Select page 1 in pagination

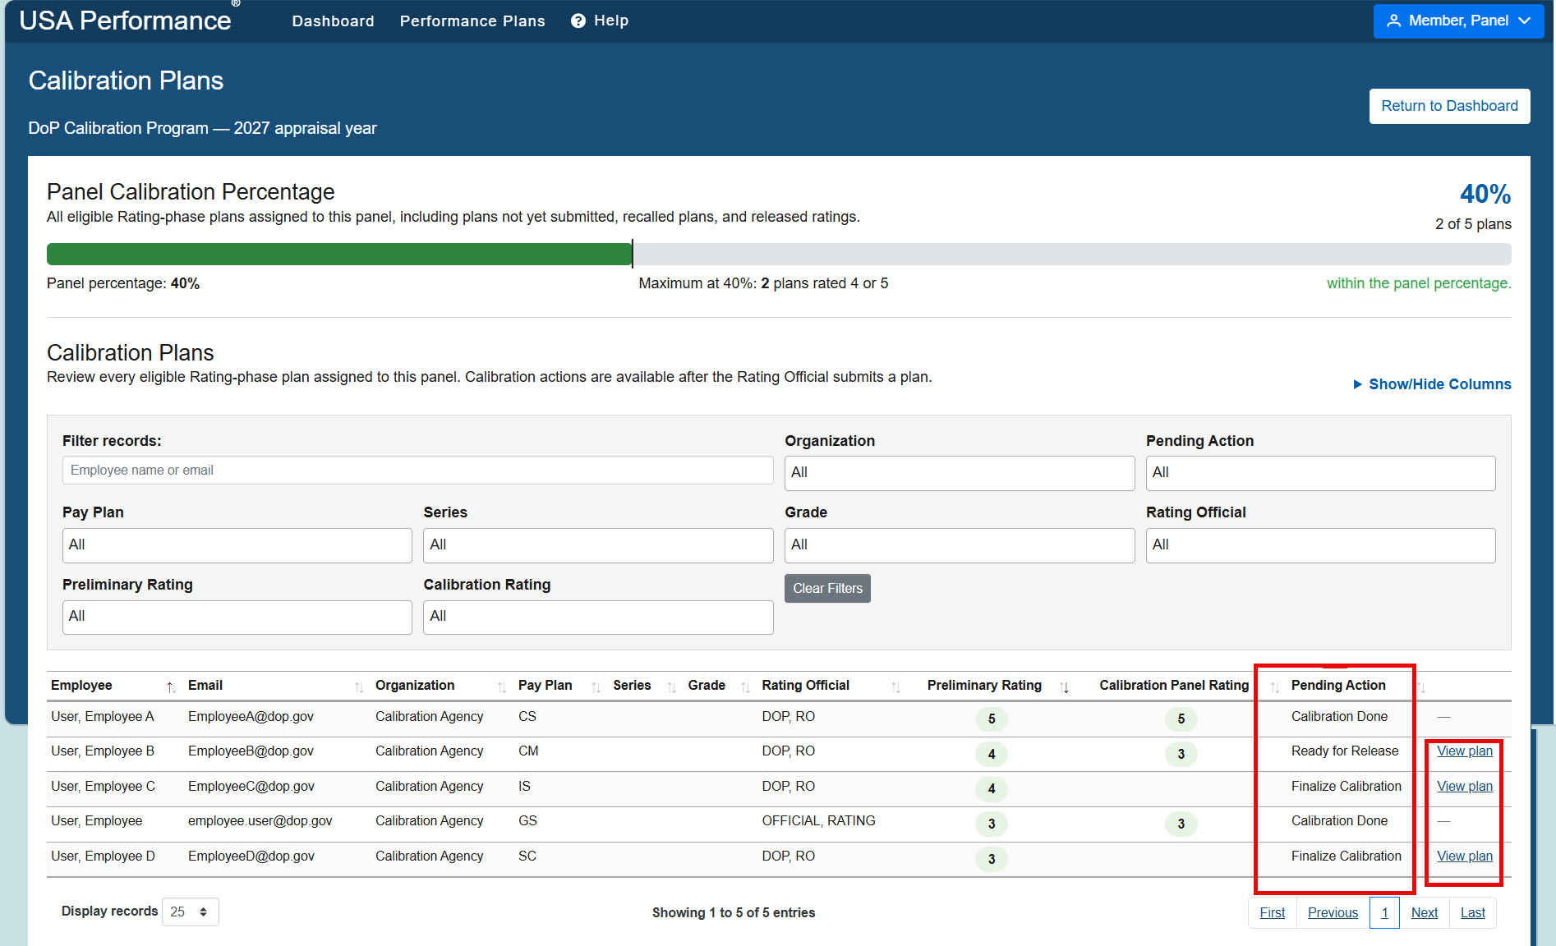[x=1384, y=912]
